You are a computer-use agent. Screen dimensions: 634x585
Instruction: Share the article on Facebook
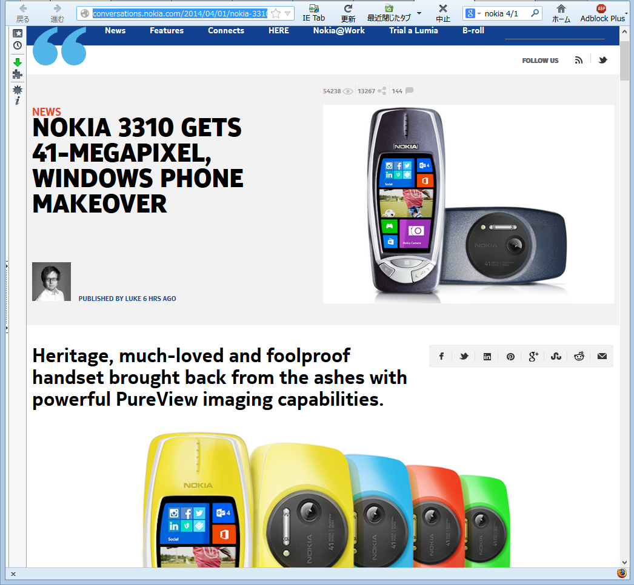point(441,356)
